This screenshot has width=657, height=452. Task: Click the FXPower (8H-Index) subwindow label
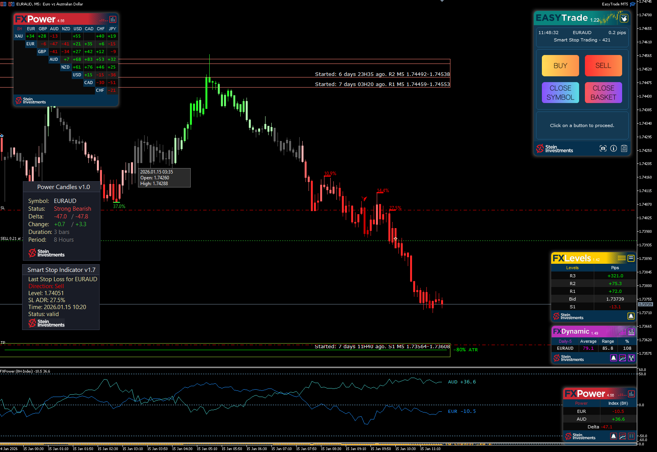(x=25, y=371)
